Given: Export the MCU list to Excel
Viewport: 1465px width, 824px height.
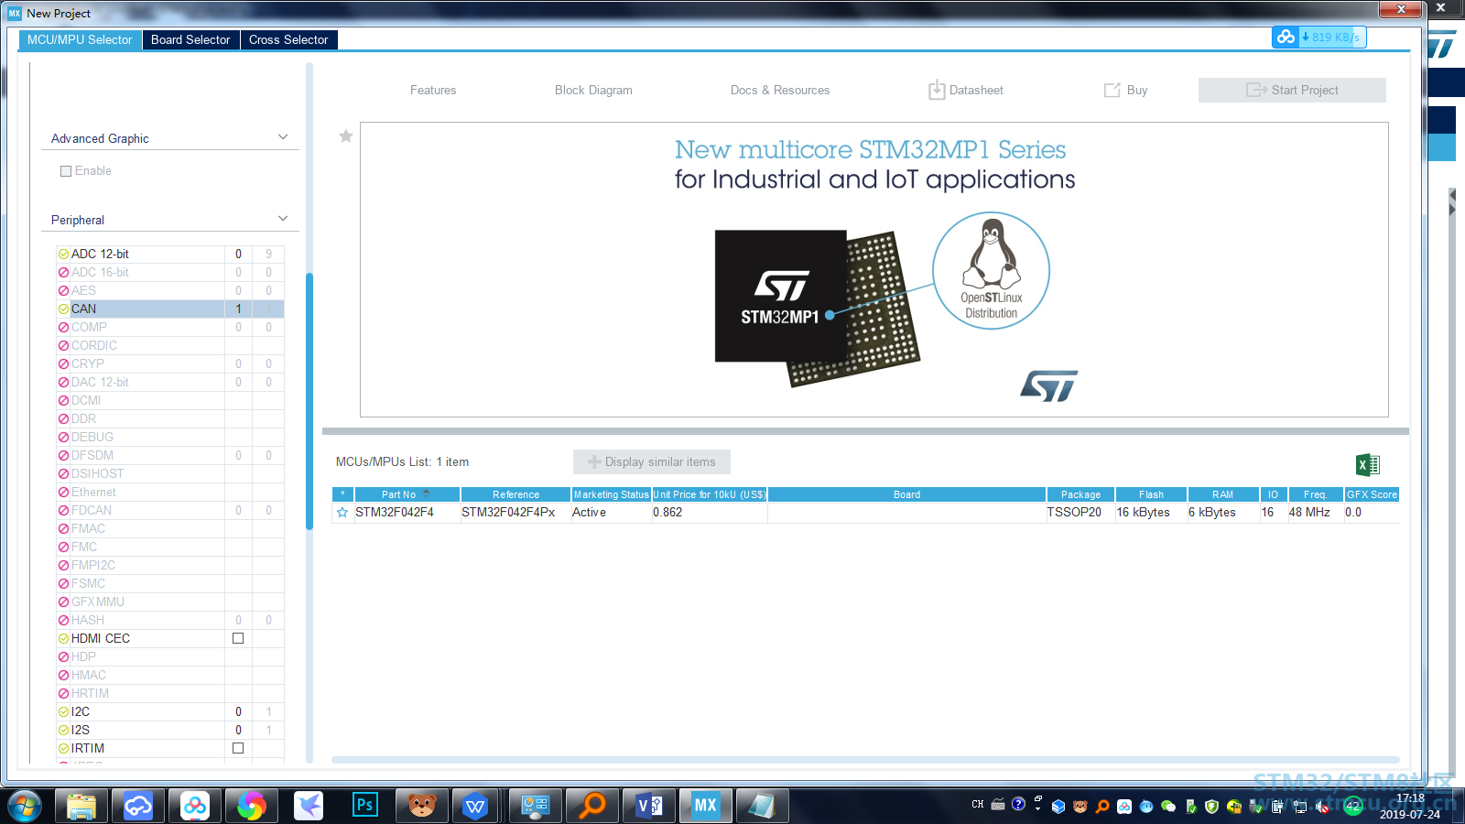Looking at the screenshot, I should pos(1368,465).
